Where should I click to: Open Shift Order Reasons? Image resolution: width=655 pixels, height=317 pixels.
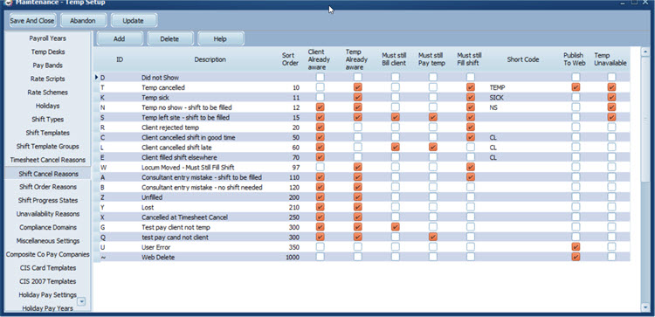48,187
